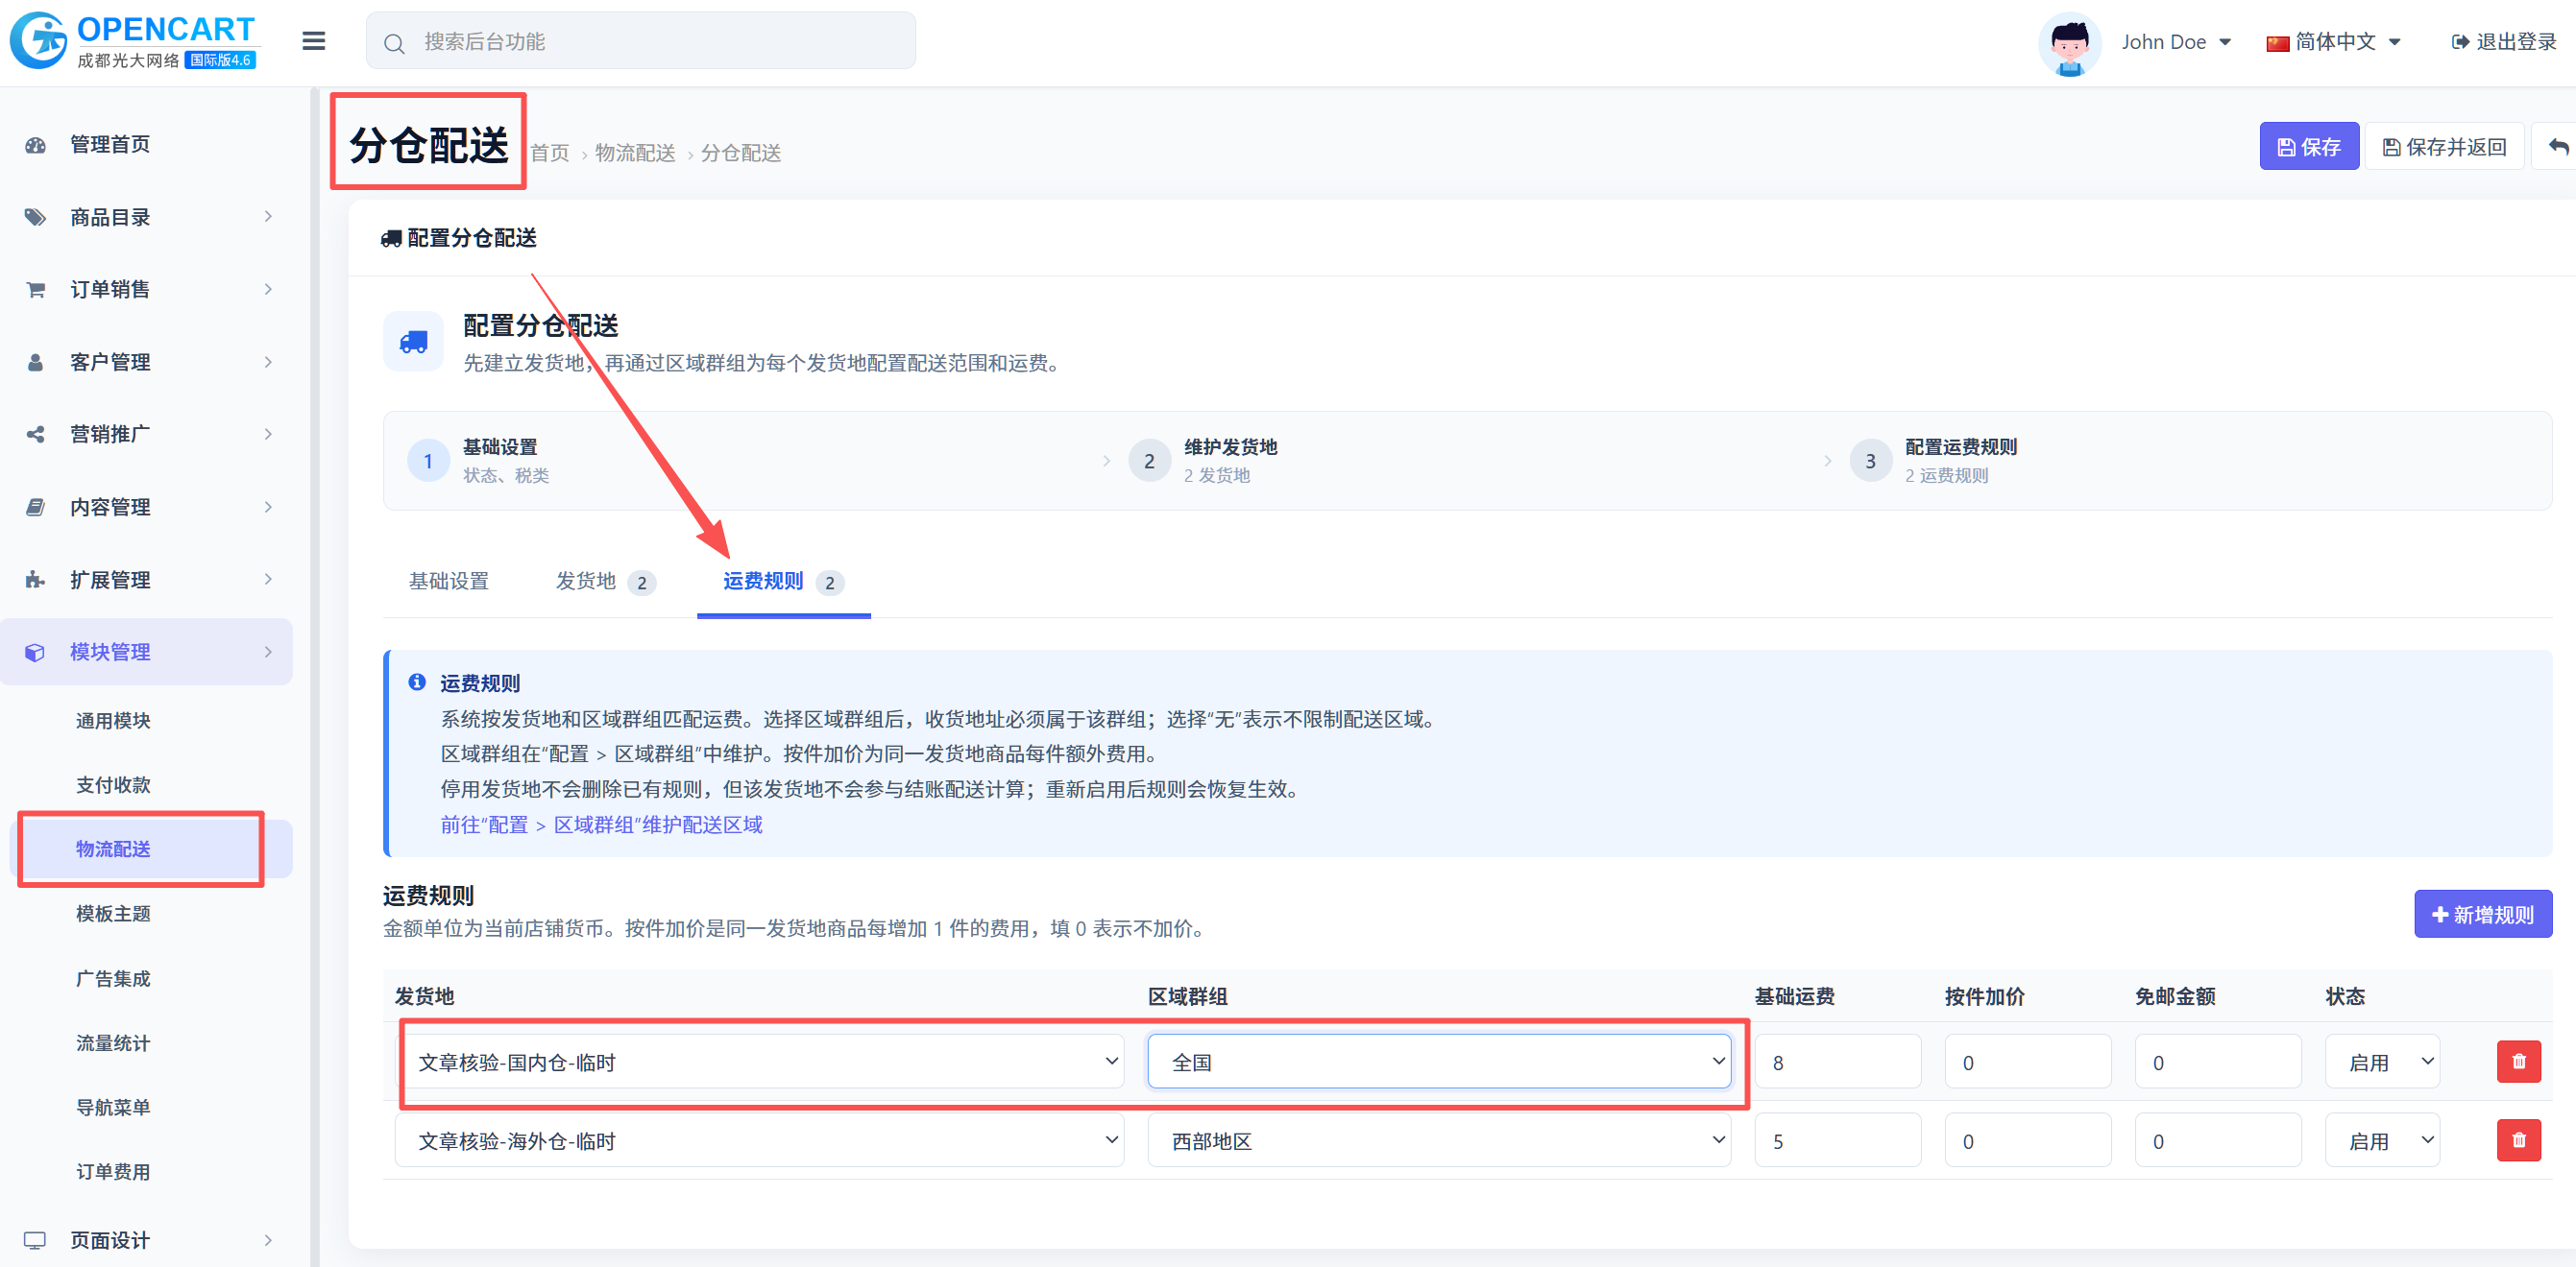Click the 基础运费 field containing 5
This screenshot has height=1267, width=2576.
[1837, 1140]
